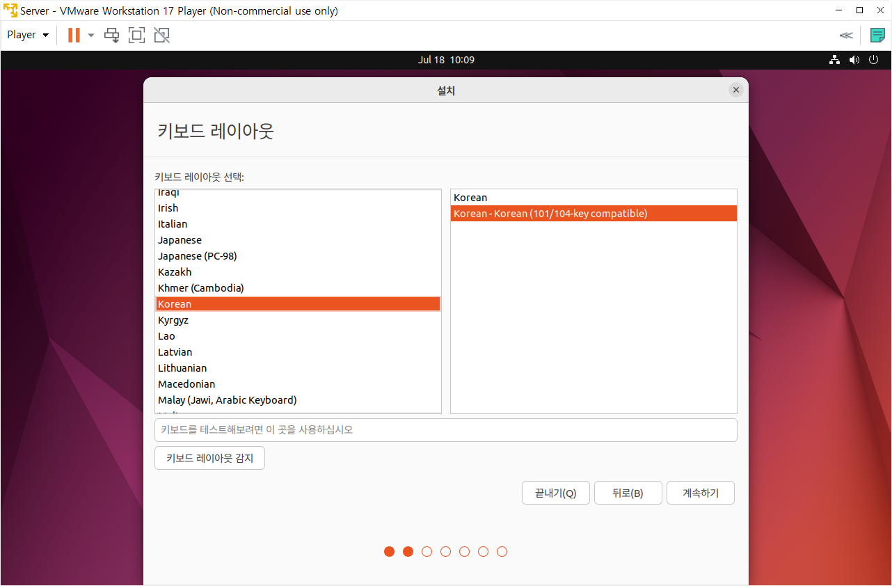Screen dimensions: 892x586
Task: Minimize the VMware Player window
Action: (839, 10)
